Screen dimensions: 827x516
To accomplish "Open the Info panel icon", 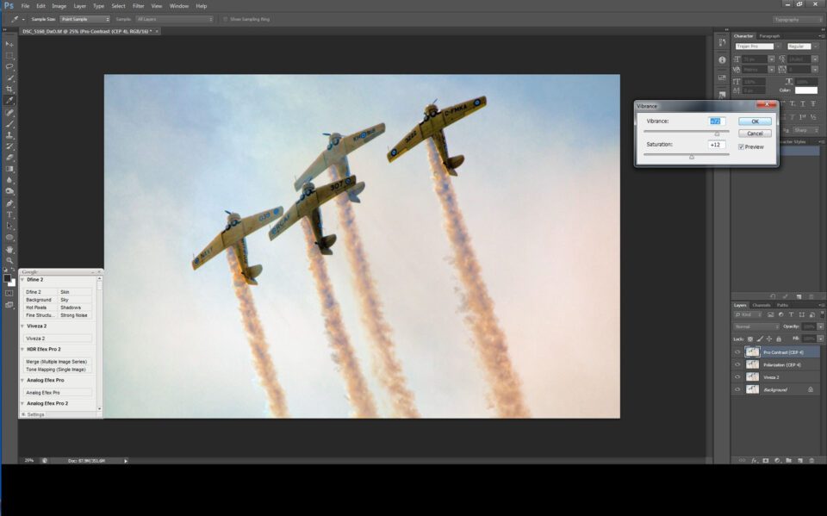I will point(722,59).
